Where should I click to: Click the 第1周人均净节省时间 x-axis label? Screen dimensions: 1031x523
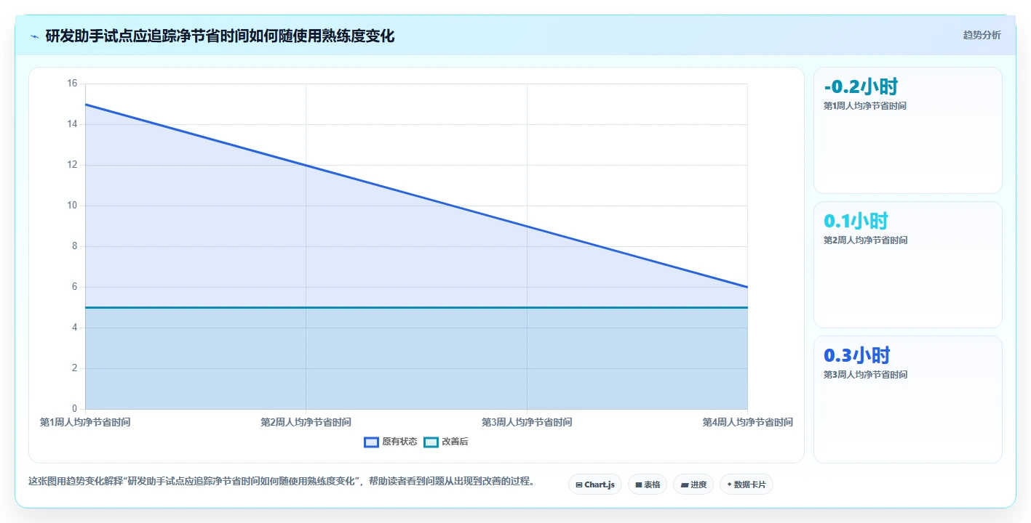[85, 422]
